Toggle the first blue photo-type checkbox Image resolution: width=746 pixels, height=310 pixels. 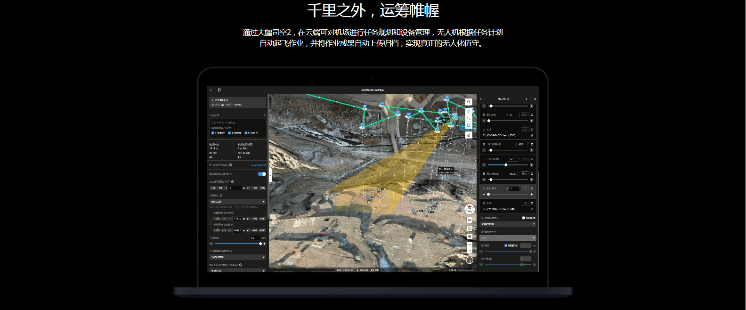coord(213,133)
